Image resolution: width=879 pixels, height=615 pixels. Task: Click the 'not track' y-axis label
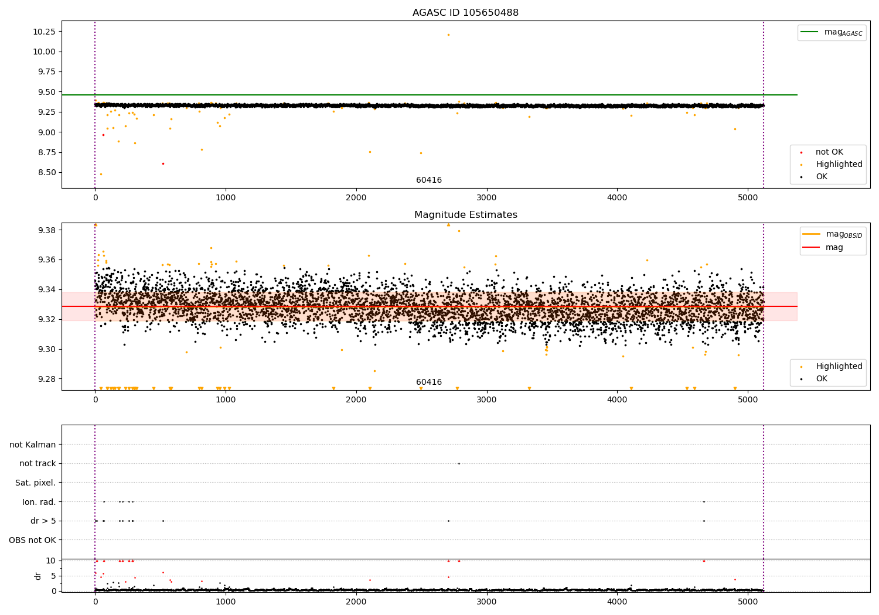coord(38,463)
